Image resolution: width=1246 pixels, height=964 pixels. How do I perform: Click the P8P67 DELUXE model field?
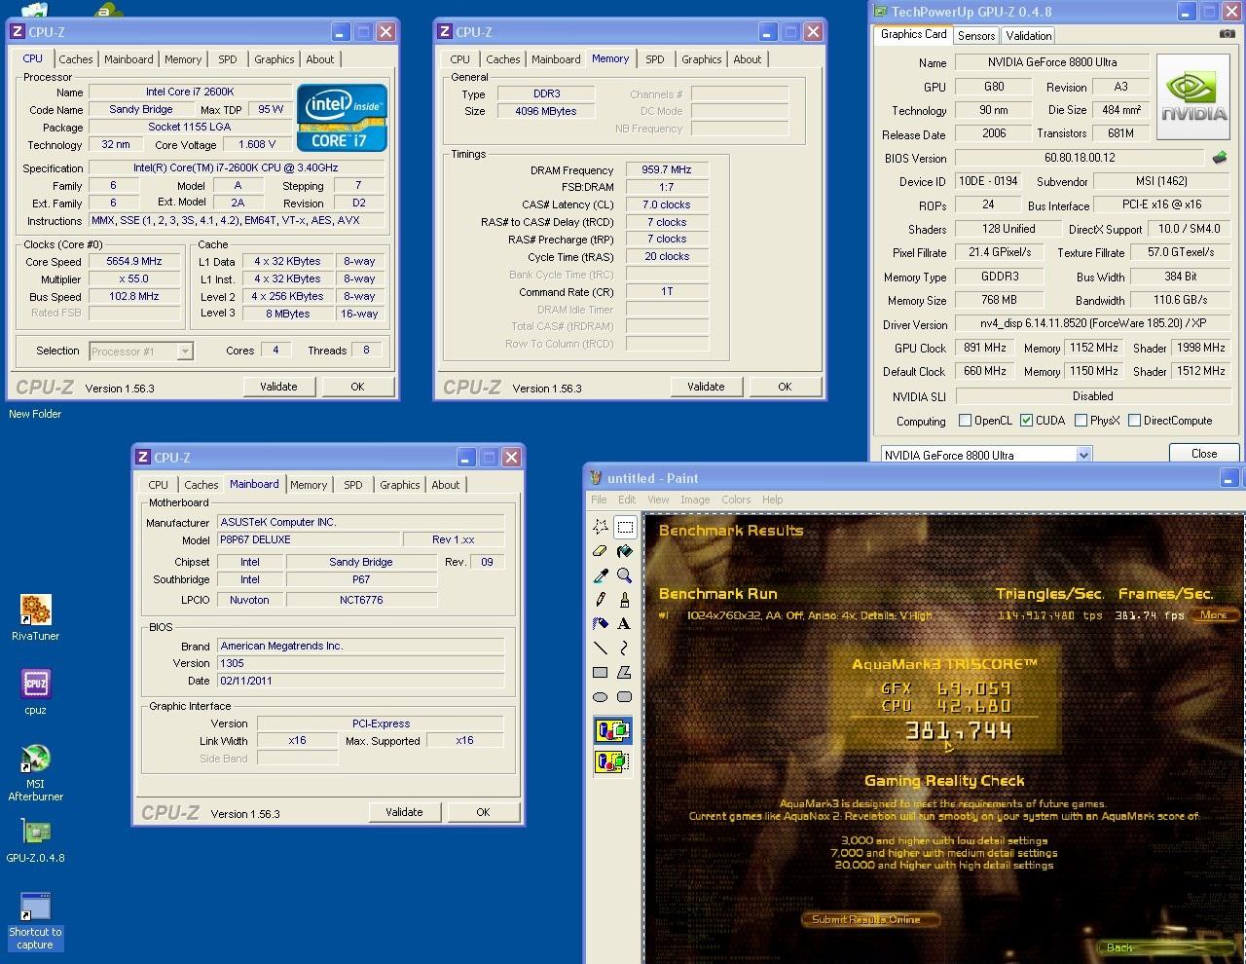pos(310,539)
